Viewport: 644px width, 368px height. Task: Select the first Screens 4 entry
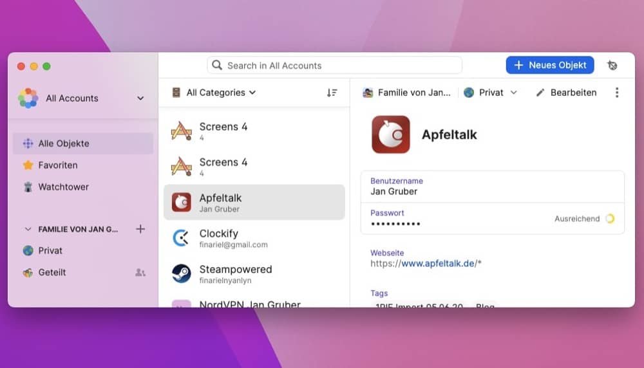254,131
